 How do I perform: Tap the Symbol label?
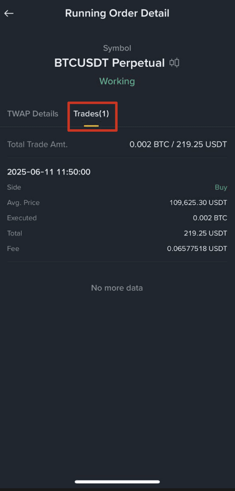coord(117,48)
